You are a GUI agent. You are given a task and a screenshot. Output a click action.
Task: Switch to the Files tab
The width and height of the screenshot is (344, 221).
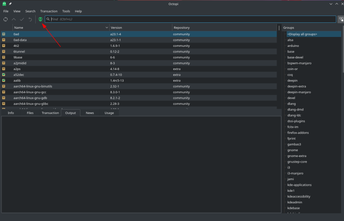point(30,113)
